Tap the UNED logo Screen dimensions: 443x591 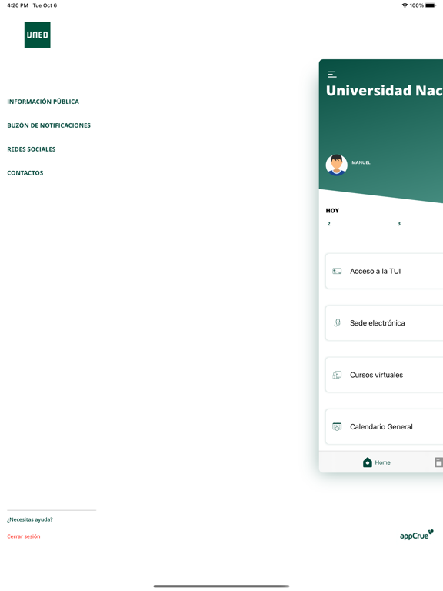[37, 35]
